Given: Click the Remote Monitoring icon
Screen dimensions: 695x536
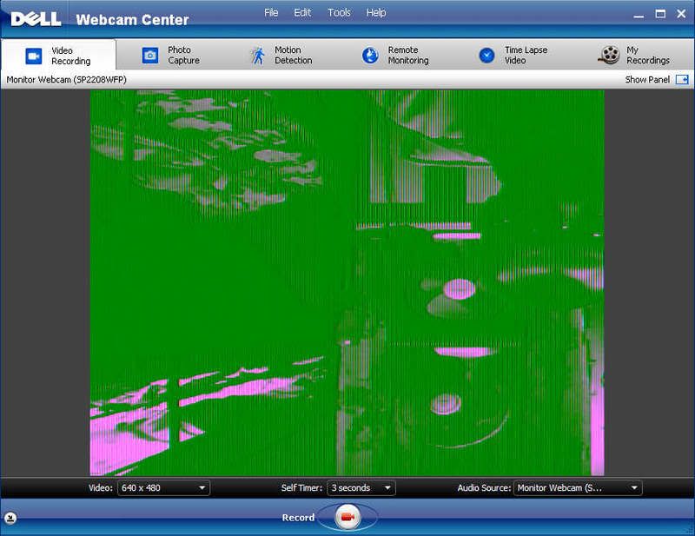Looking at the screenshot, I should 369,56.
